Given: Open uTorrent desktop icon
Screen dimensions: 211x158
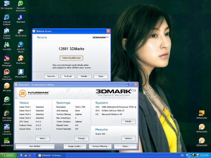Looking at the screenshot, I should click(7, 101).
